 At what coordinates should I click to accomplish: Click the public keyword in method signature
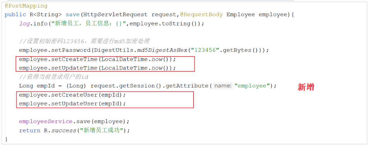click(15, 14)
